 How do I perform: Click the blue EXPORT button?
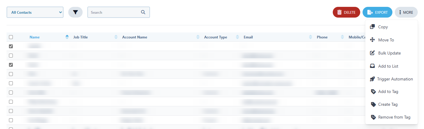click(377, 12)
